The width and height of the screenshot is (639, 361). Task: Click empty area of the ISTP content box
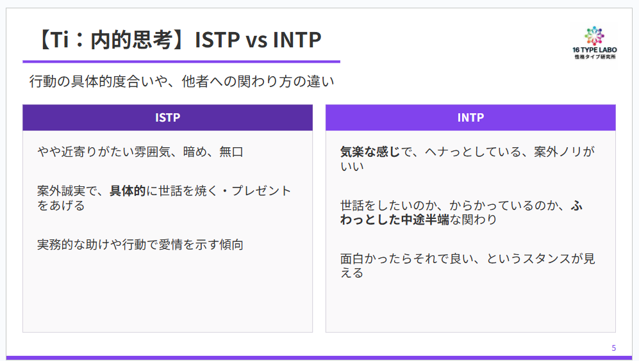pos(168,294)
